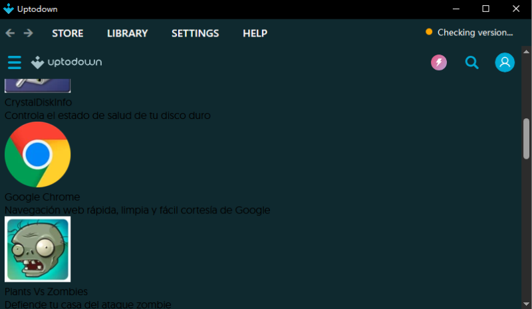The image size is (532, 309).
Task: Click 'Navegación web rápida' description
Action: pos(138,210)
